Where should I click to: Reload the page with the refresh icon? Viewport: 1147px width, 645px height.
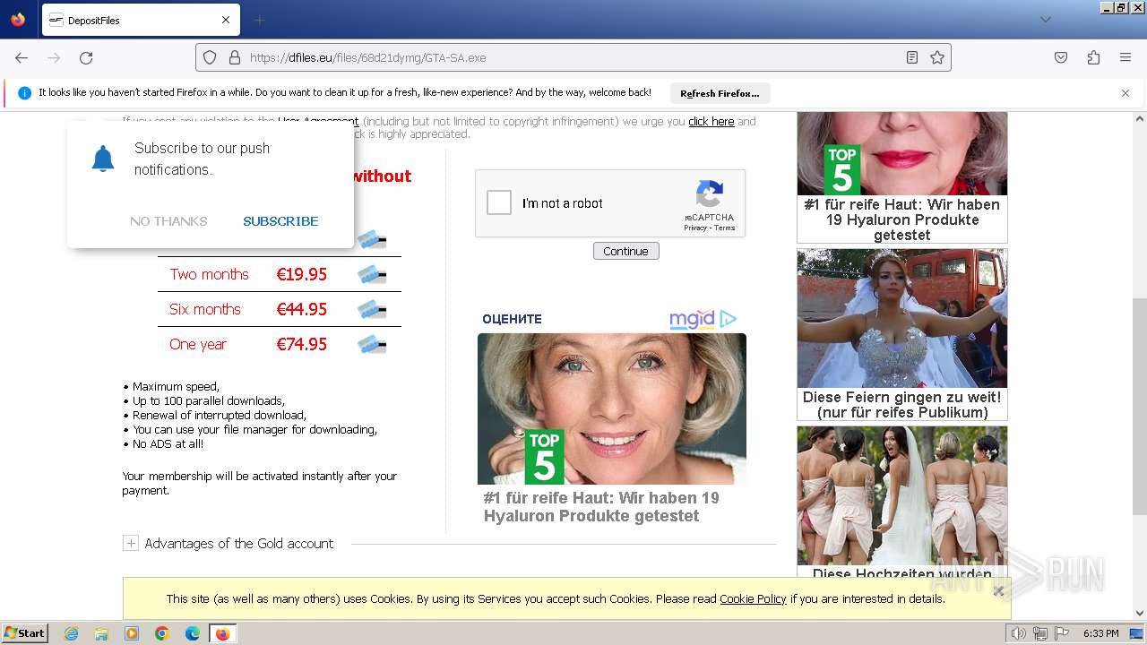[86, 57]
